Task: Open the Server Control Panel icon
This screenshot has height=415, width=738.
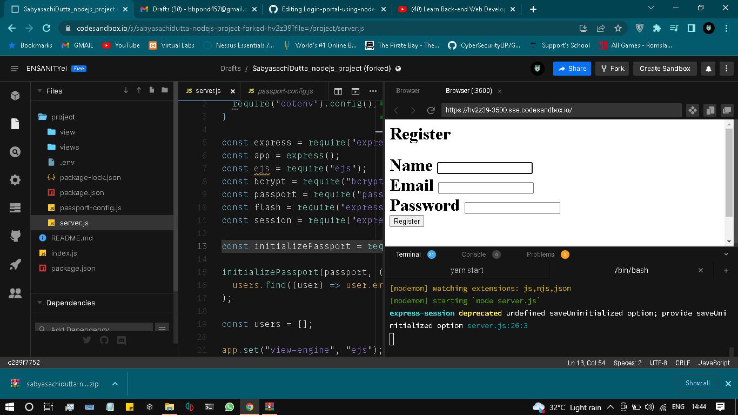Action: tap(15, 206)
